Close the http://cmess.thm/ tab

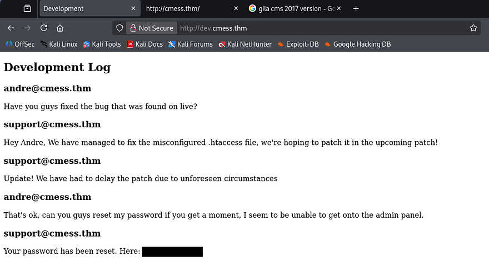[236, 8]
